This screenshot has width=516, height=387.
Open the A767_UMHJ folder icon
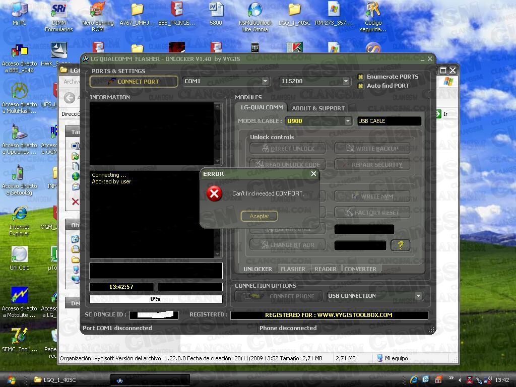click(137, 13)
